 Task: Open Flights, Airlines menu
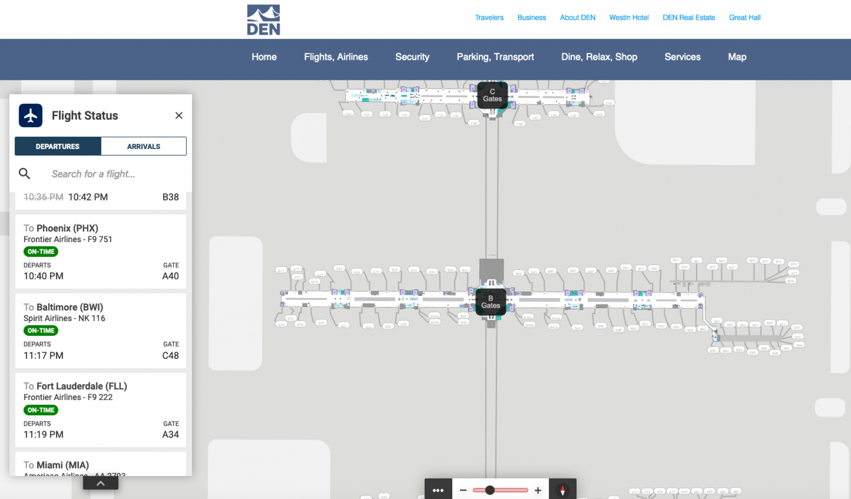click(x=336, y=57)
